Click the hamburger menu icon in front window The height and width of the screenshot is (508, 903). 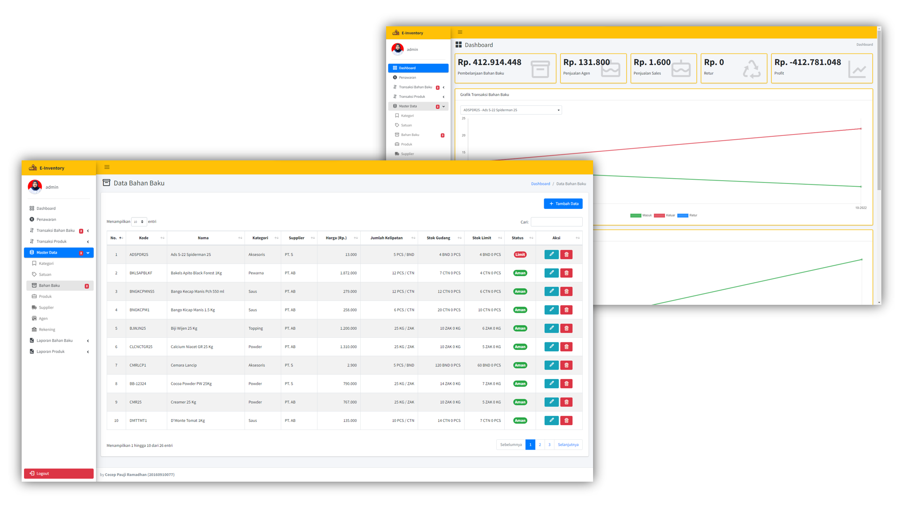pyautogui.click(x=107, y=167)
